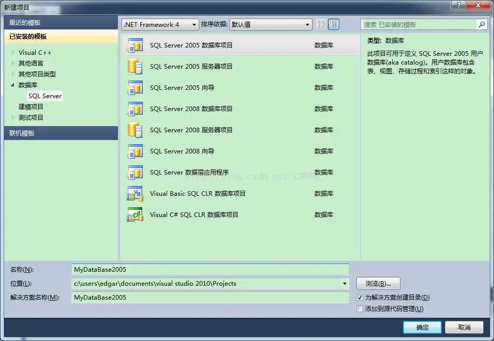This screenshot has width=494, height=341.
Task: Pick the SQL Server 2008 服务器项目 icon
Action: tap(135, 130)
